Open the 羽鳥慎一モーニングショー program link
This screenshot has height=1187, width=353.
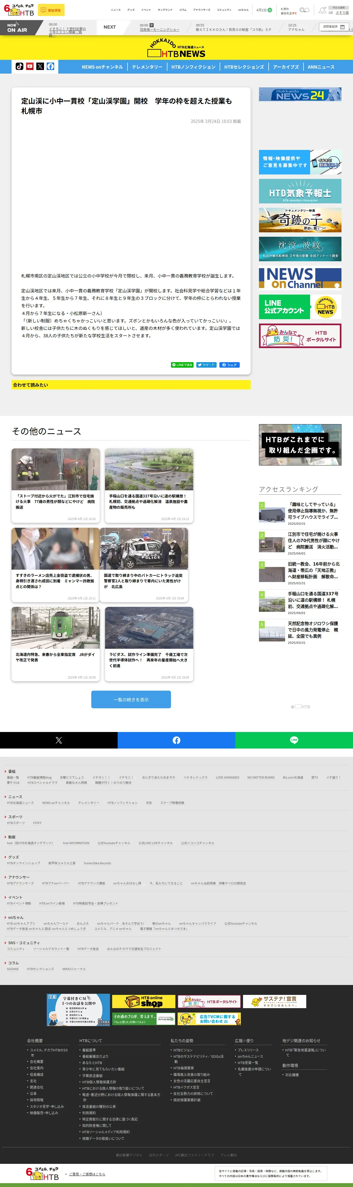pos(159,29)
